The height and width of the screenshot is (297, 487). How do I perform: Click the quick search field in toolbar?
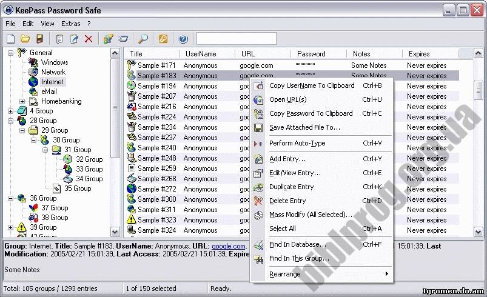pyautogui.click(x=237, y=39)
